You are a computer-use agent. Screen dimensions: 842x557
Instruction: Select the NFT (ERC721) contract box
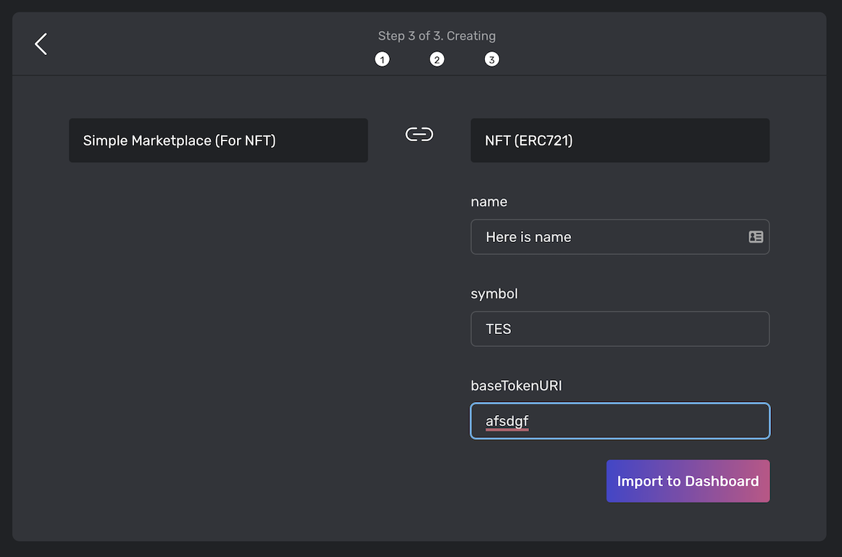pyautogui.click(x=620, y=141)
